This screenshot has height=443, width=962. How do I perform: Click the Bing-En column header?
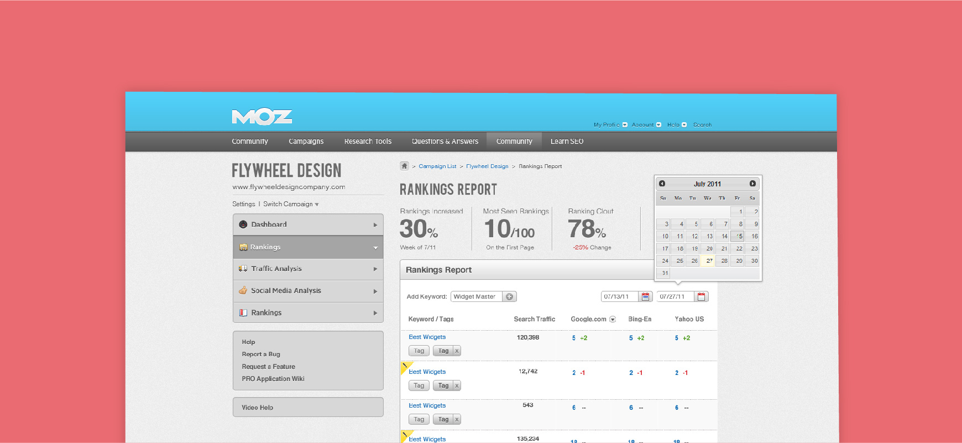(x=640, y=319)
